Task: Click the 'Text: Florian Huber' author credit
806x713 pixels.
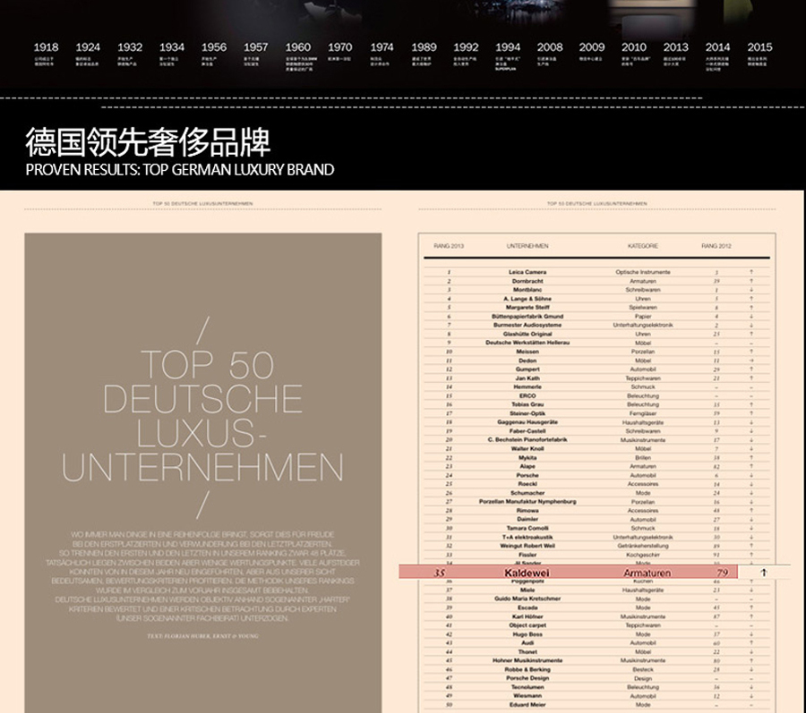Action: (203, 636)
